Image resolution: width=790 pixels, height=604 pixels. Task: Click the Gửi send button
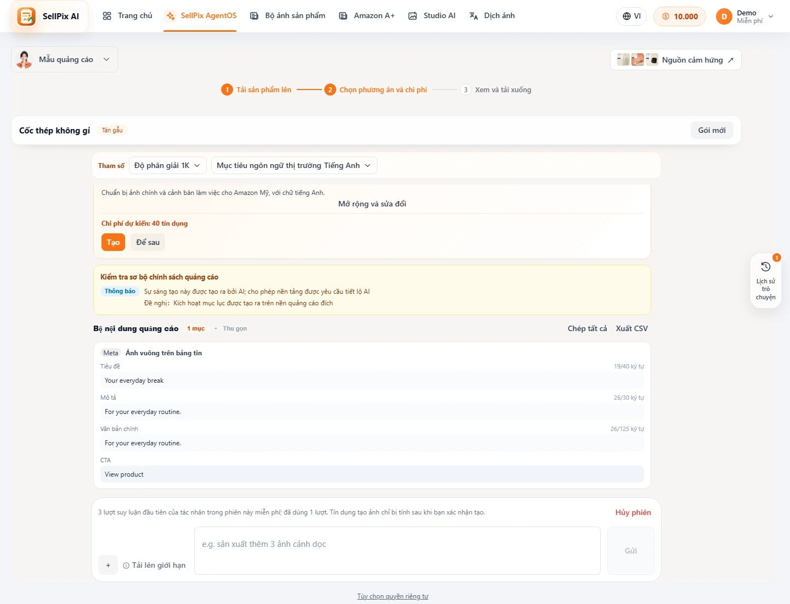tap(631, 551)
